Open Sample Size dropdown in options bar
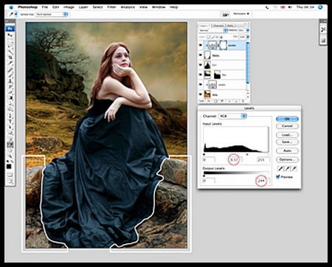Screen dimensions: 332x267 tap(52, 14)
